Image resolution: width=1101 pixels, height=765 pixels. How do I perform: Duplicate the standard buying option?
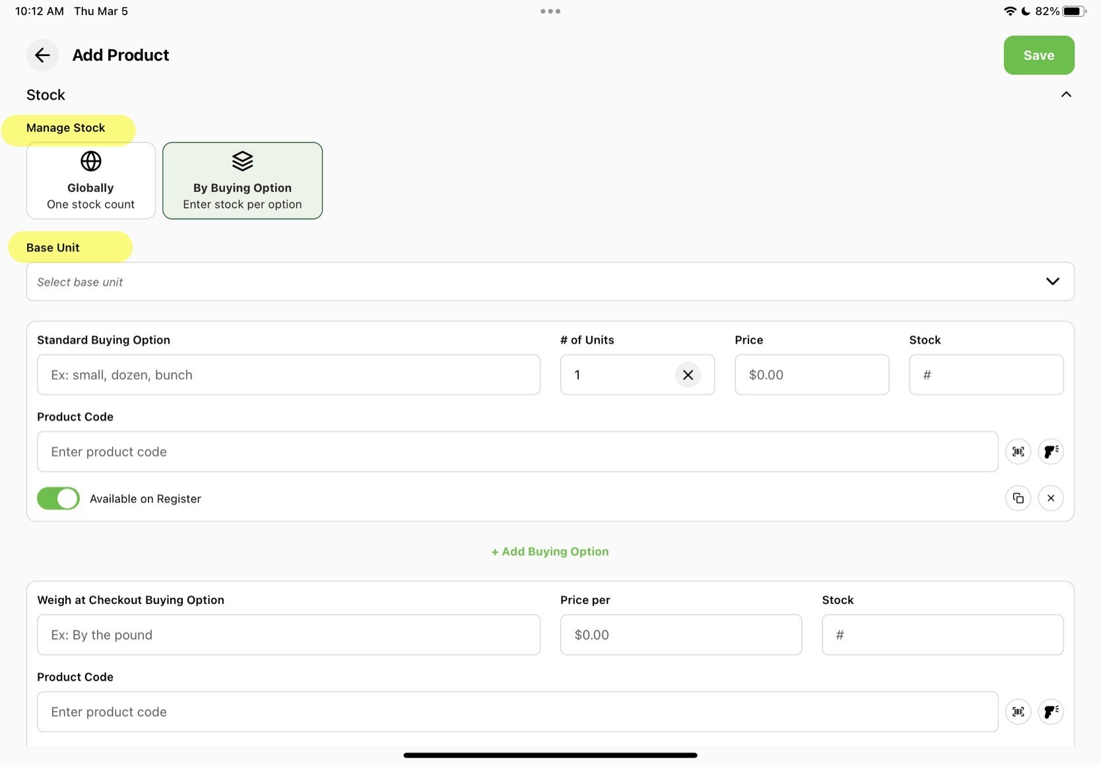pyautogui.click(x=1018, y=498)
